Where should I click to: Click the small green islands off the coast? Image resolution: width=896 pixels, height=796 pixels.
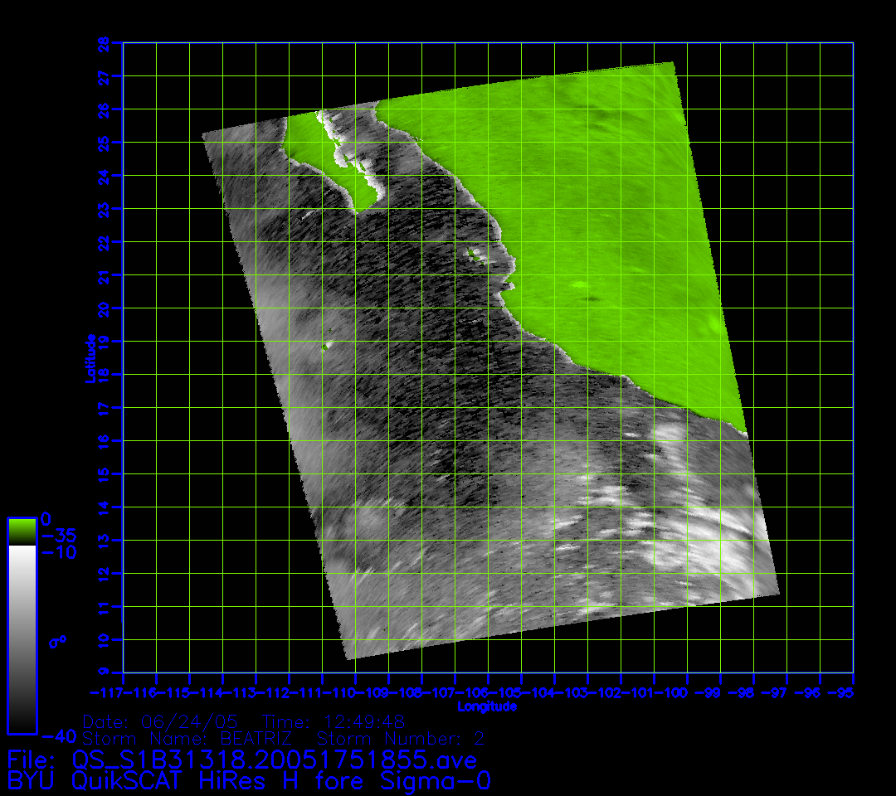point(474,253)
